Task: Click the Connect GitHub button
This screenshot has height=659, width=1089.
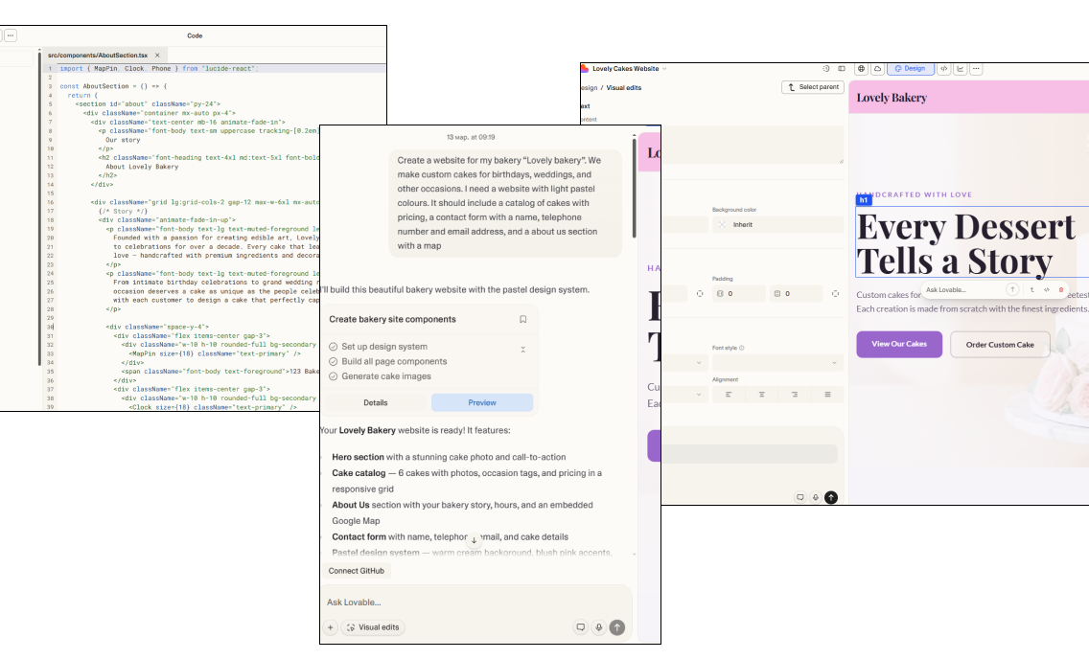Action: [357, 571]
